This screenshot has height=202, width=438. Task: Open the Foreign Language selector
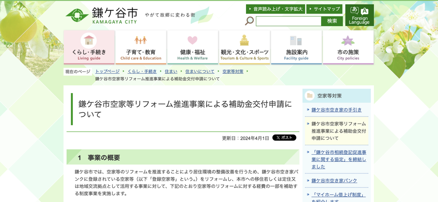point(359,15)
